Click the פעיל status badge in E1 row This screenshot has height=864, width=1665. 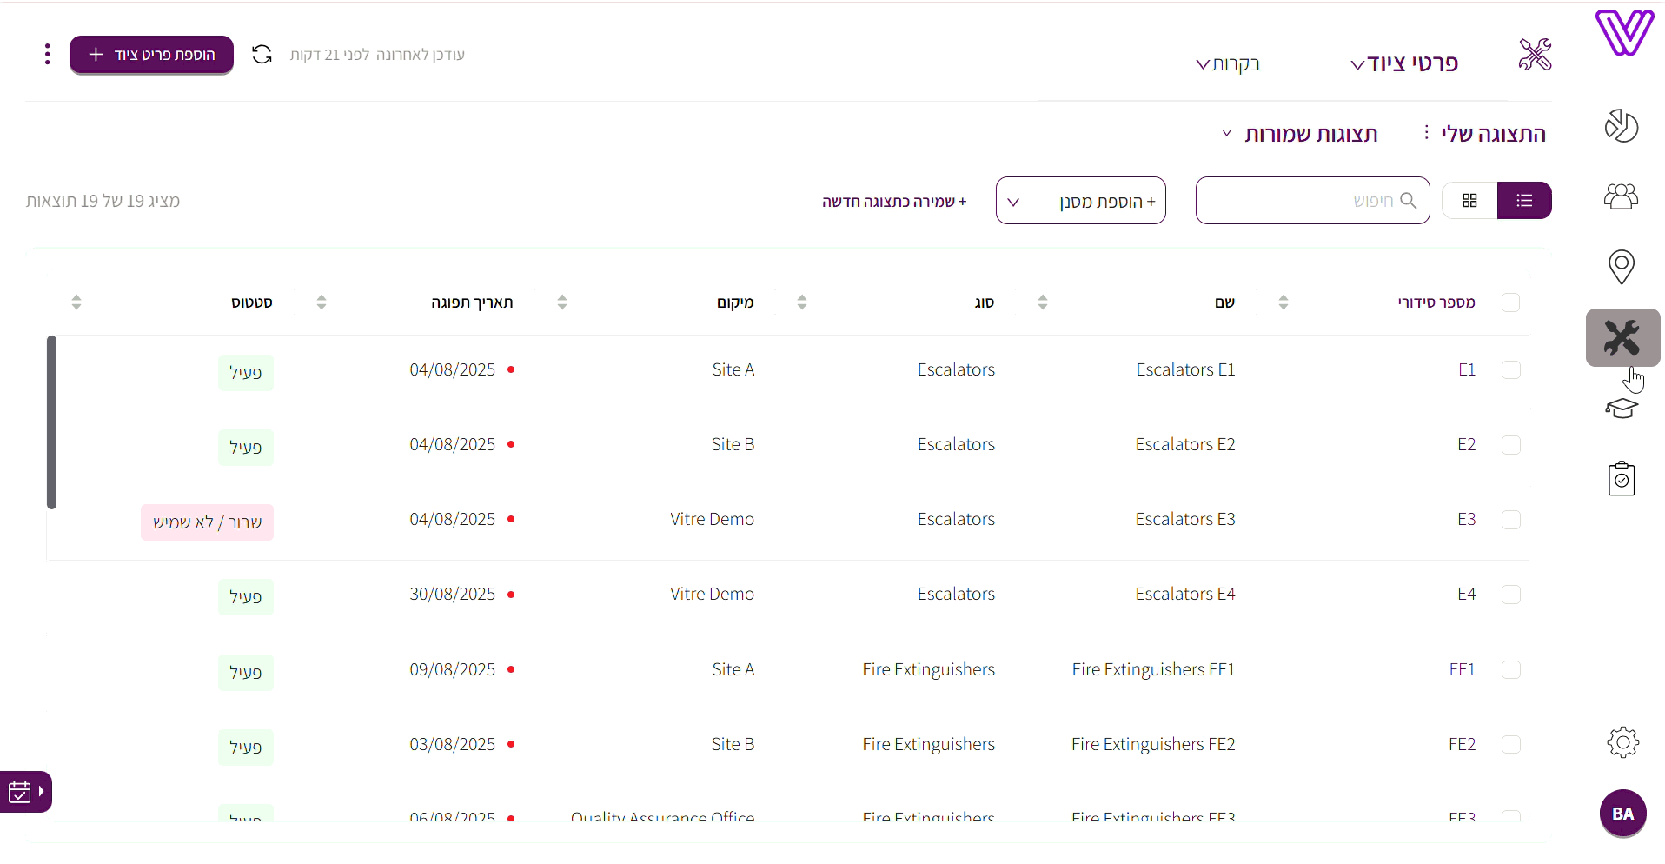tap(246, 372)
